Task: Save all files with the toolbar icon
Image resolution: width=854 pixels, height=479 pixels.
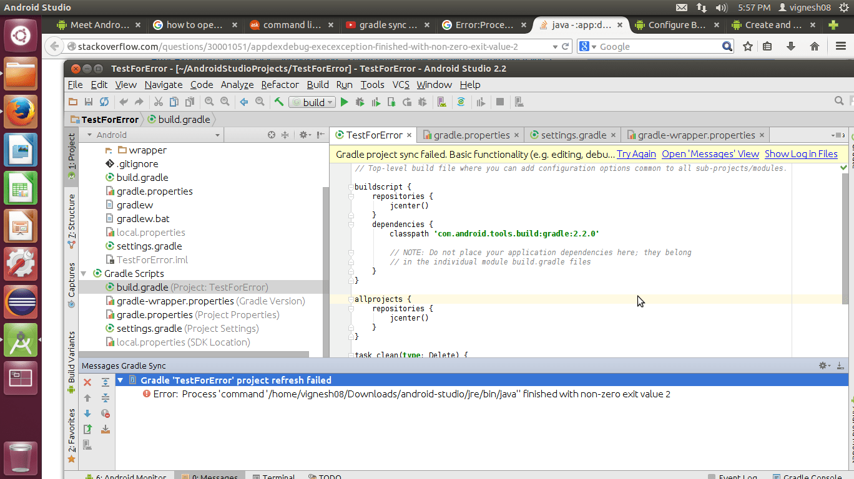Action: pos(88,102)
